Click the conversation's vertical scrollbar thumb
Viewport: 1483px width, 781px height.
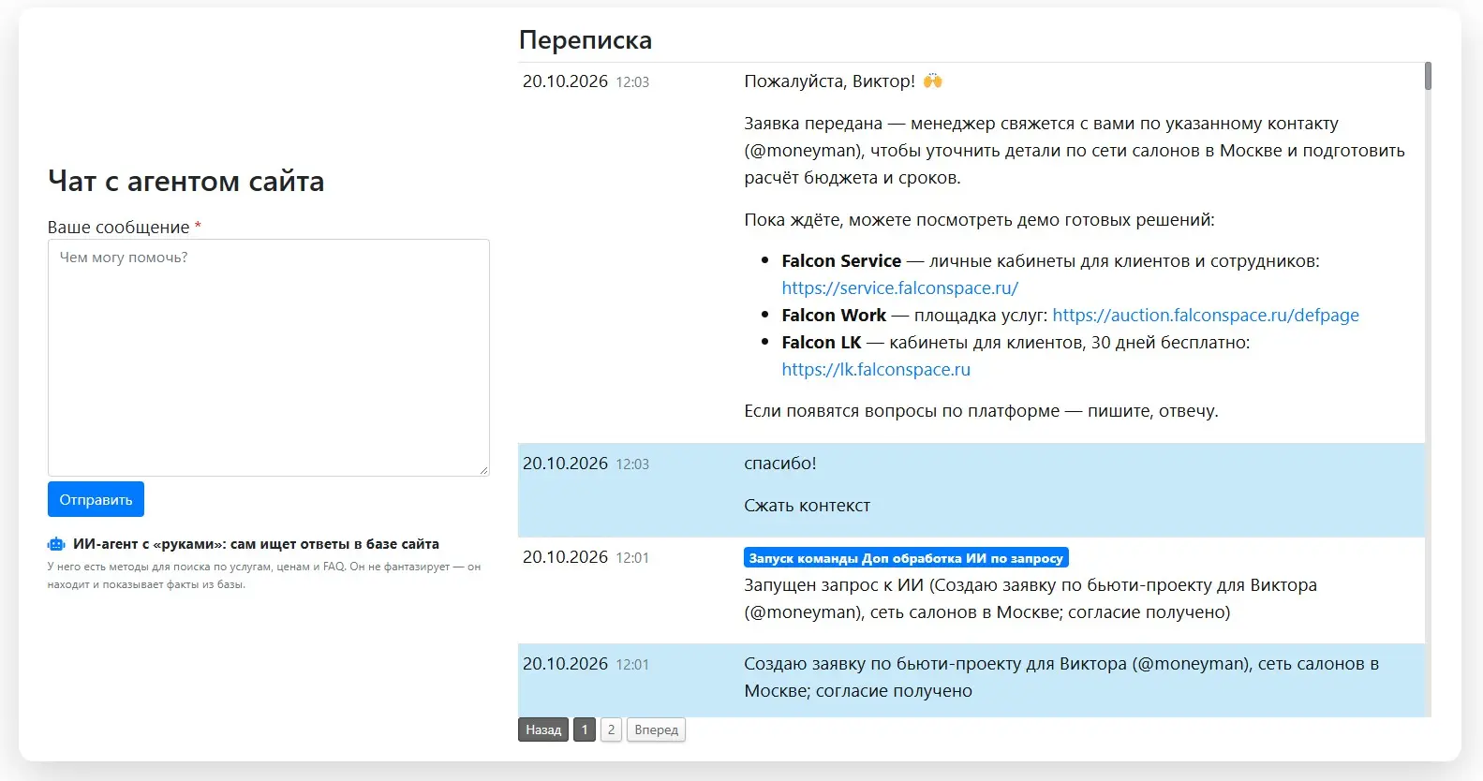[x=1428, y=76]
